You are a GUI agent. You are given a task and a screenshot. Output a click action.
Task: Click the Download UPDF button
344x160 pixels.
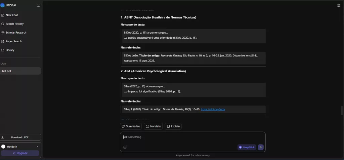pyautogui.click(x=20, y=137)
